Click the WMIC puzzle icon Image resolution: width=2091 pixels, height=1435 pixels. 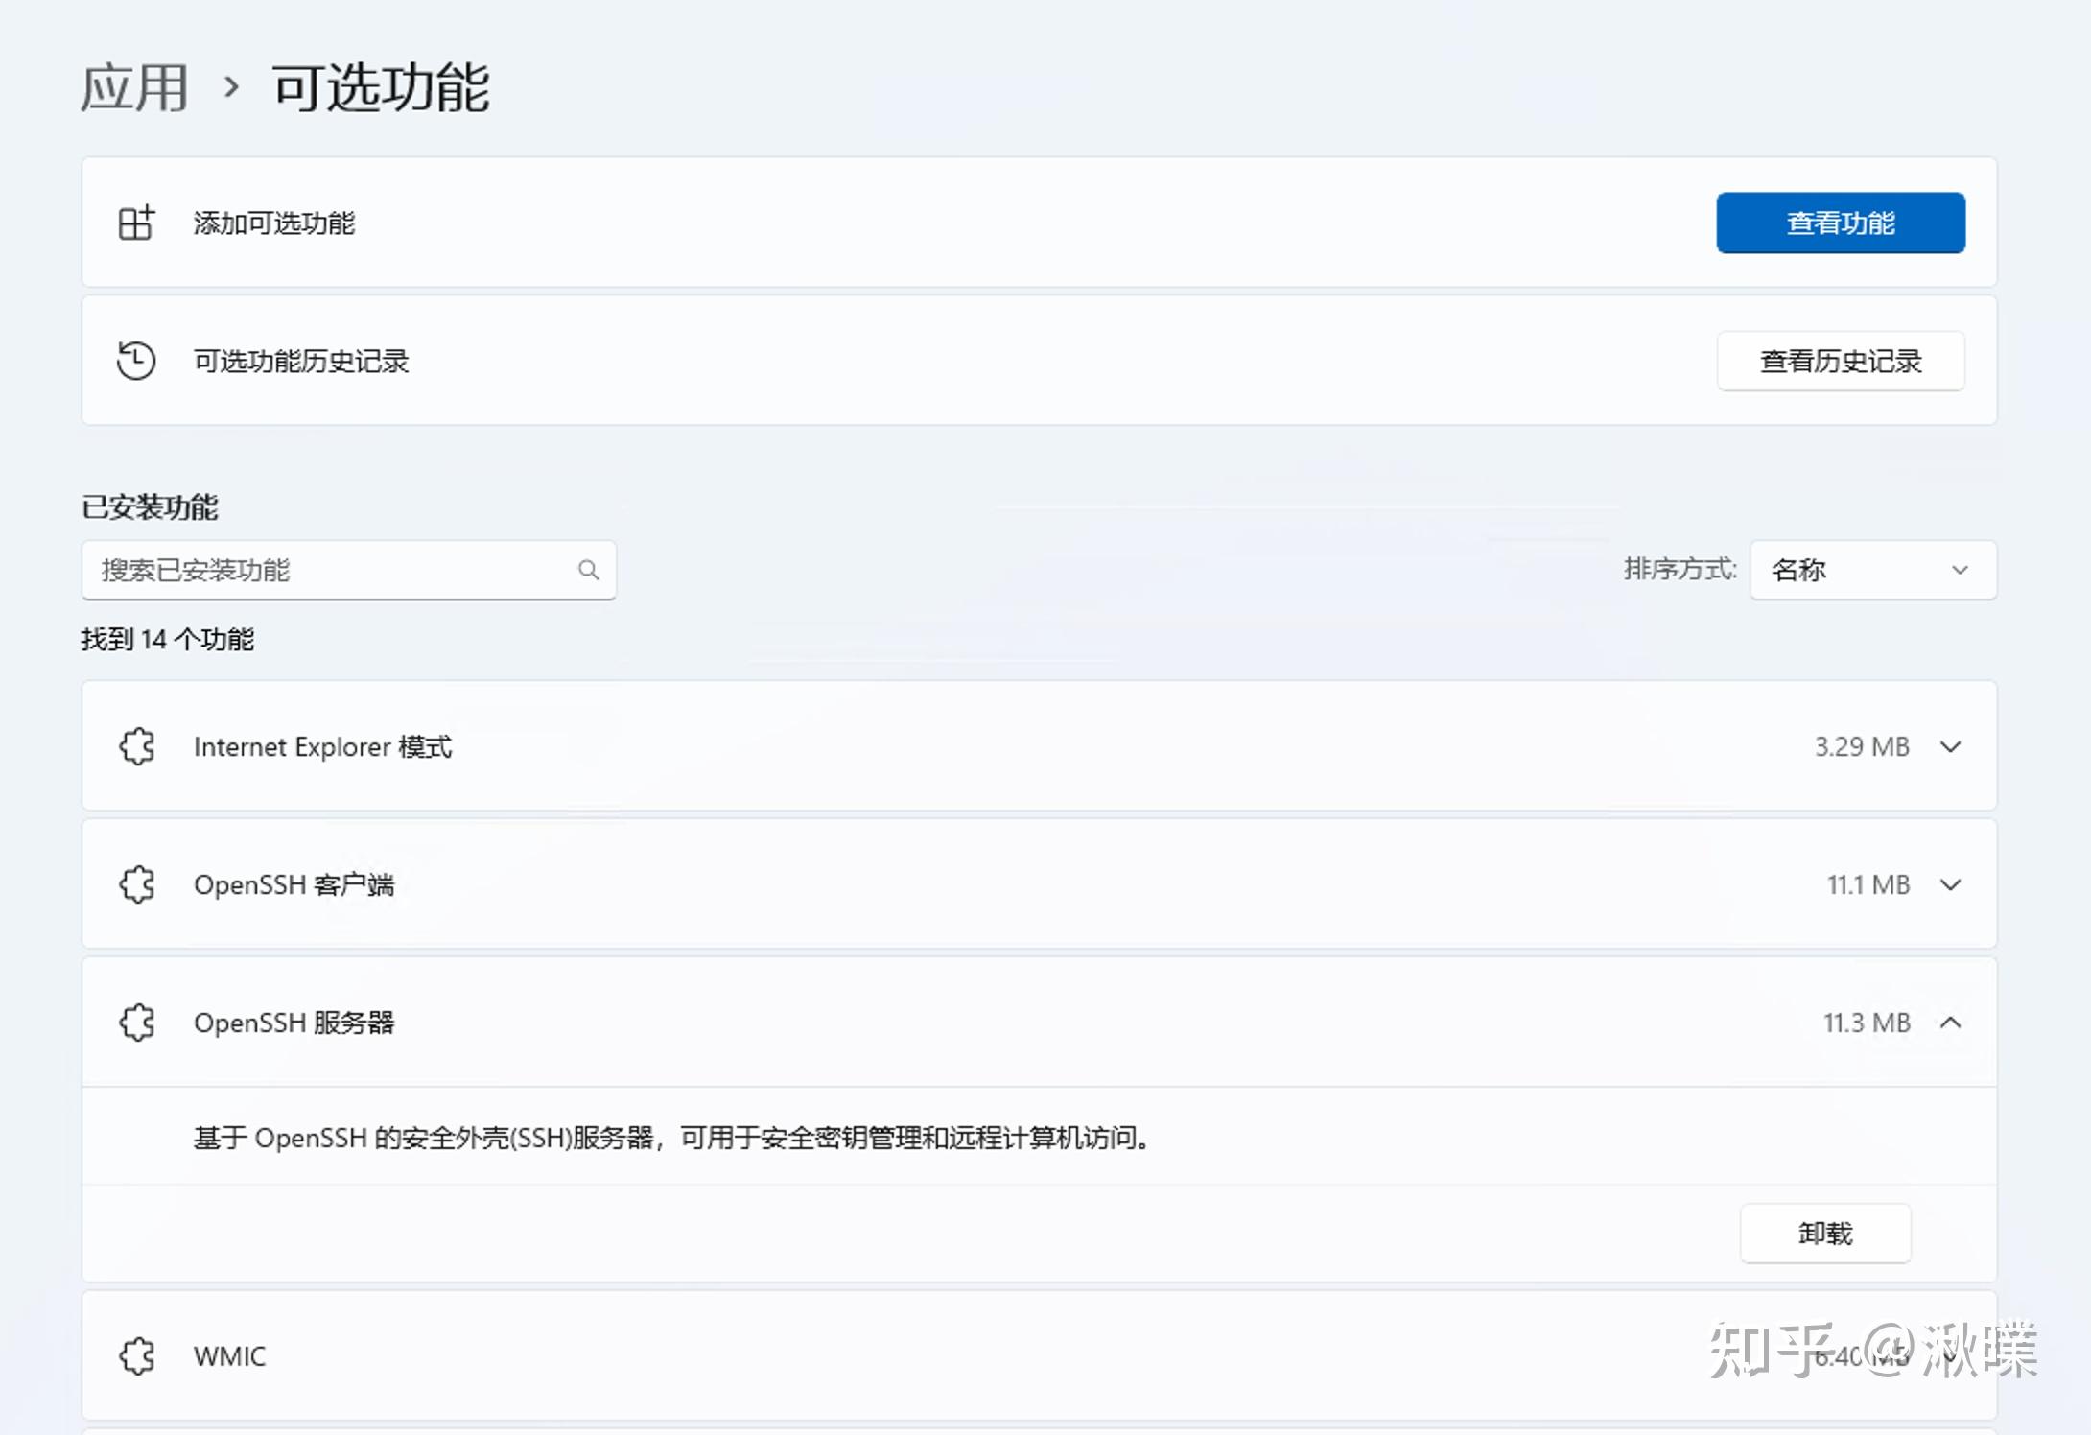[138, 1356]
